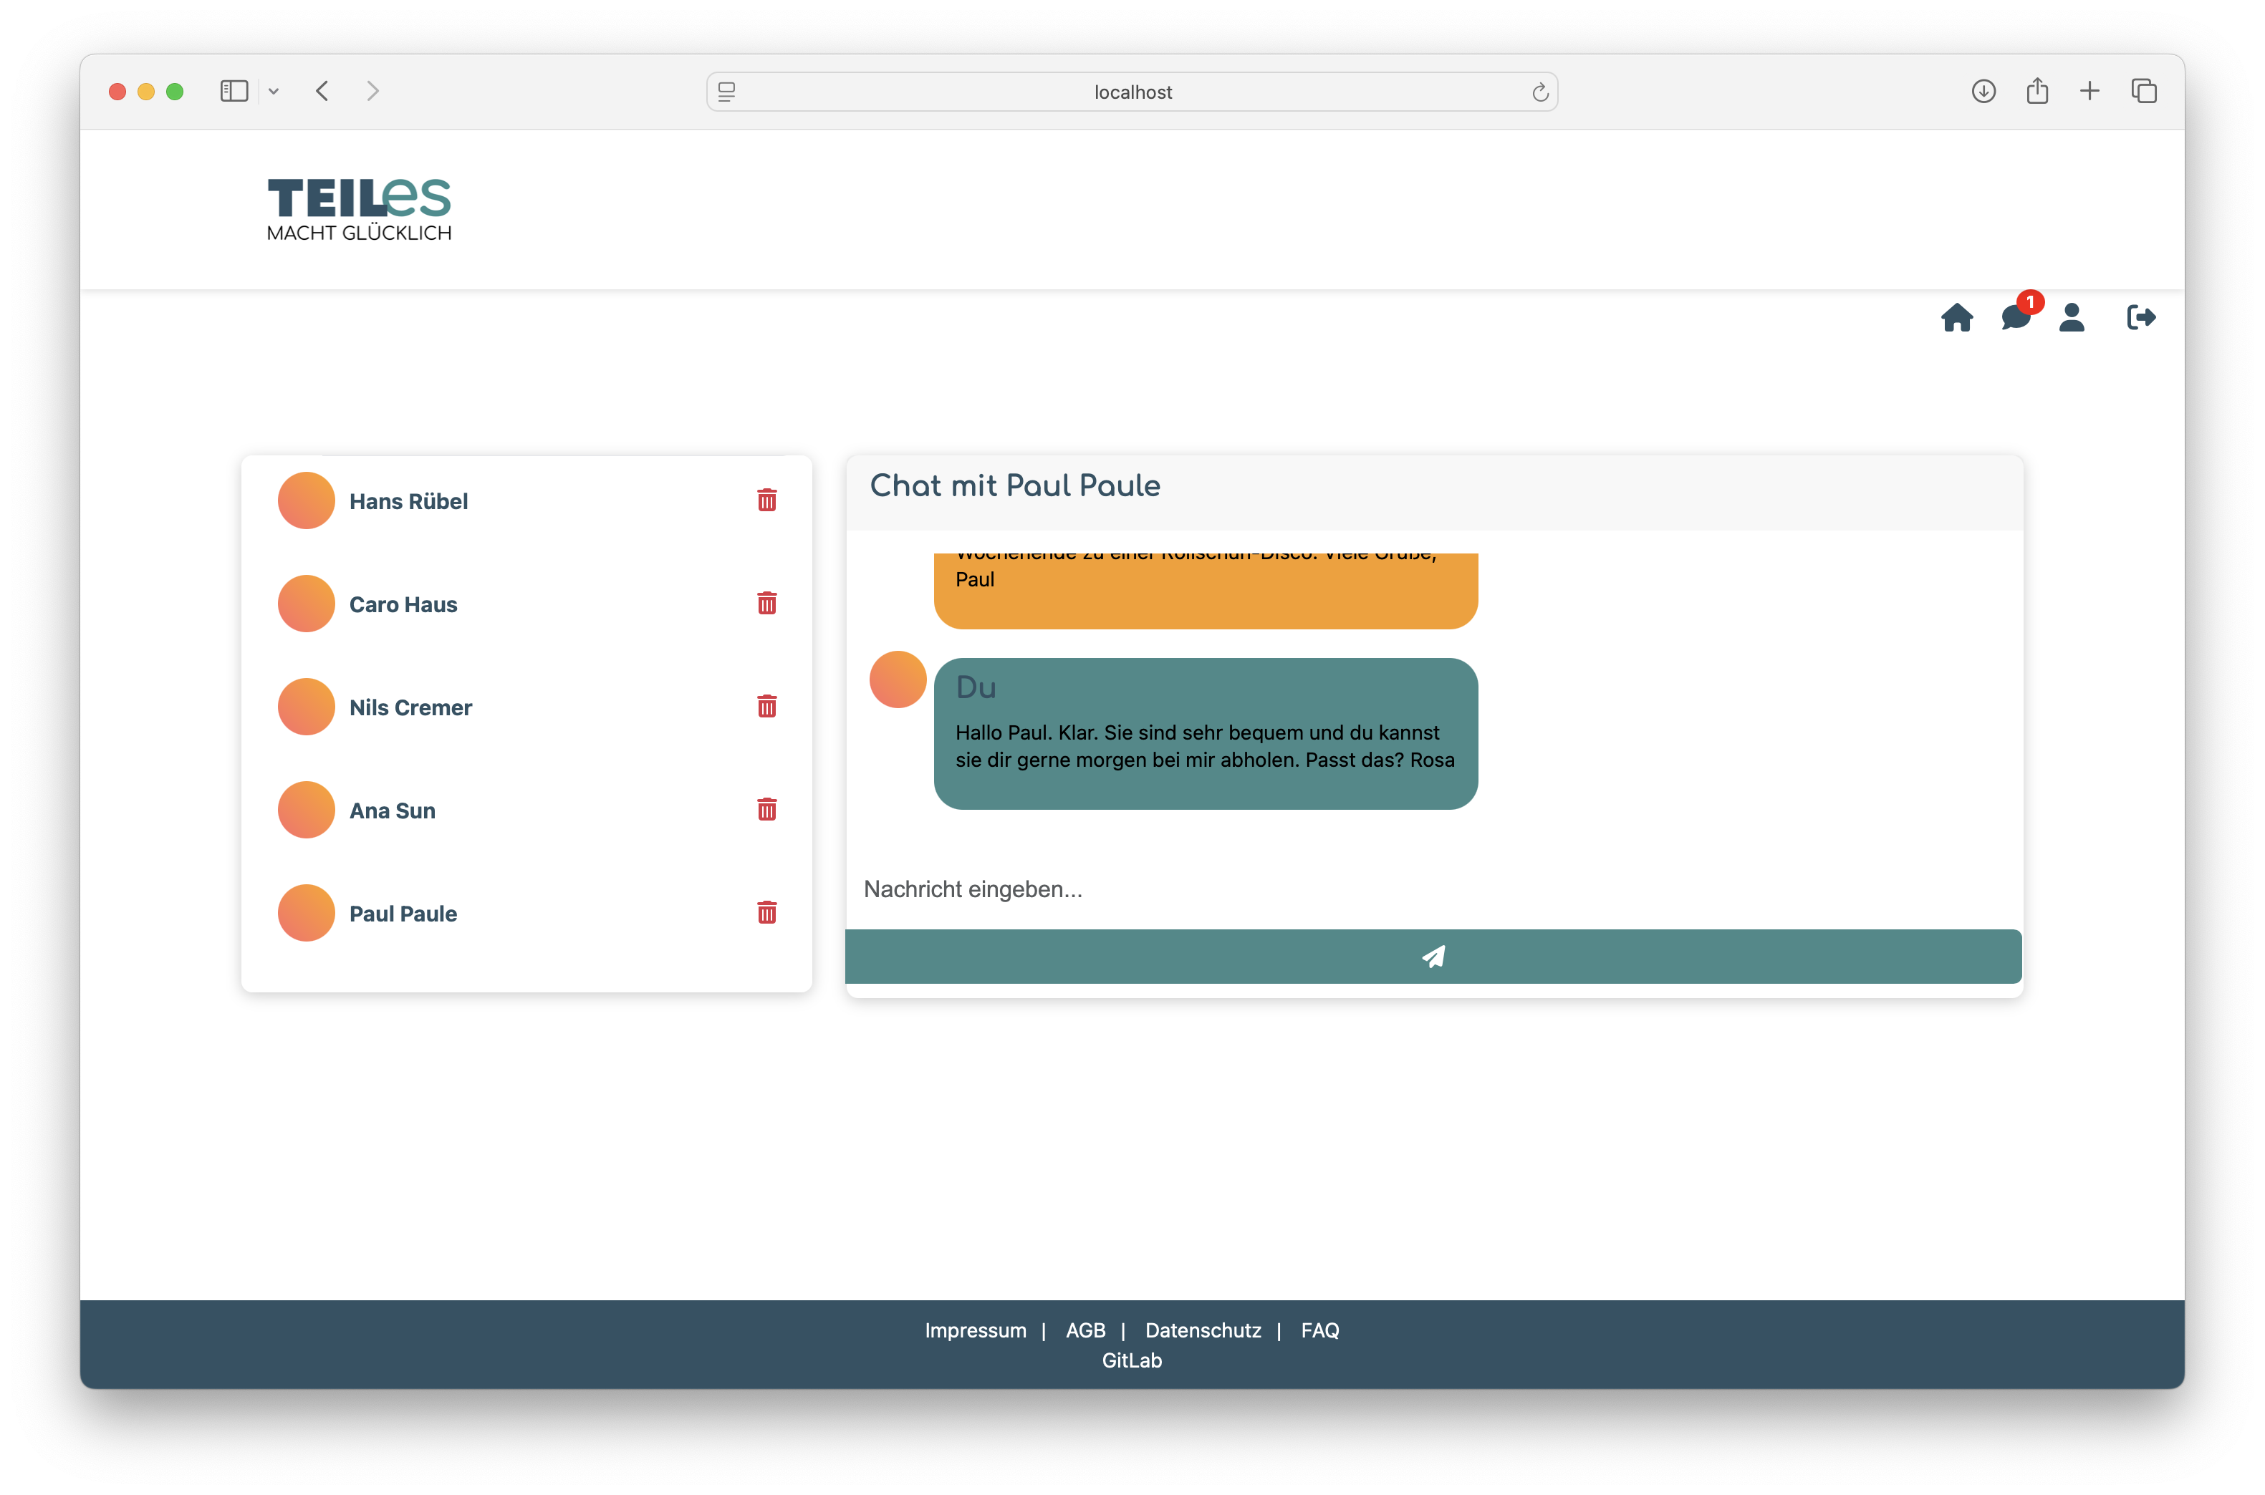
Task: Delete the Nils Cremer conversation
Action: click(x=766, y=707)
